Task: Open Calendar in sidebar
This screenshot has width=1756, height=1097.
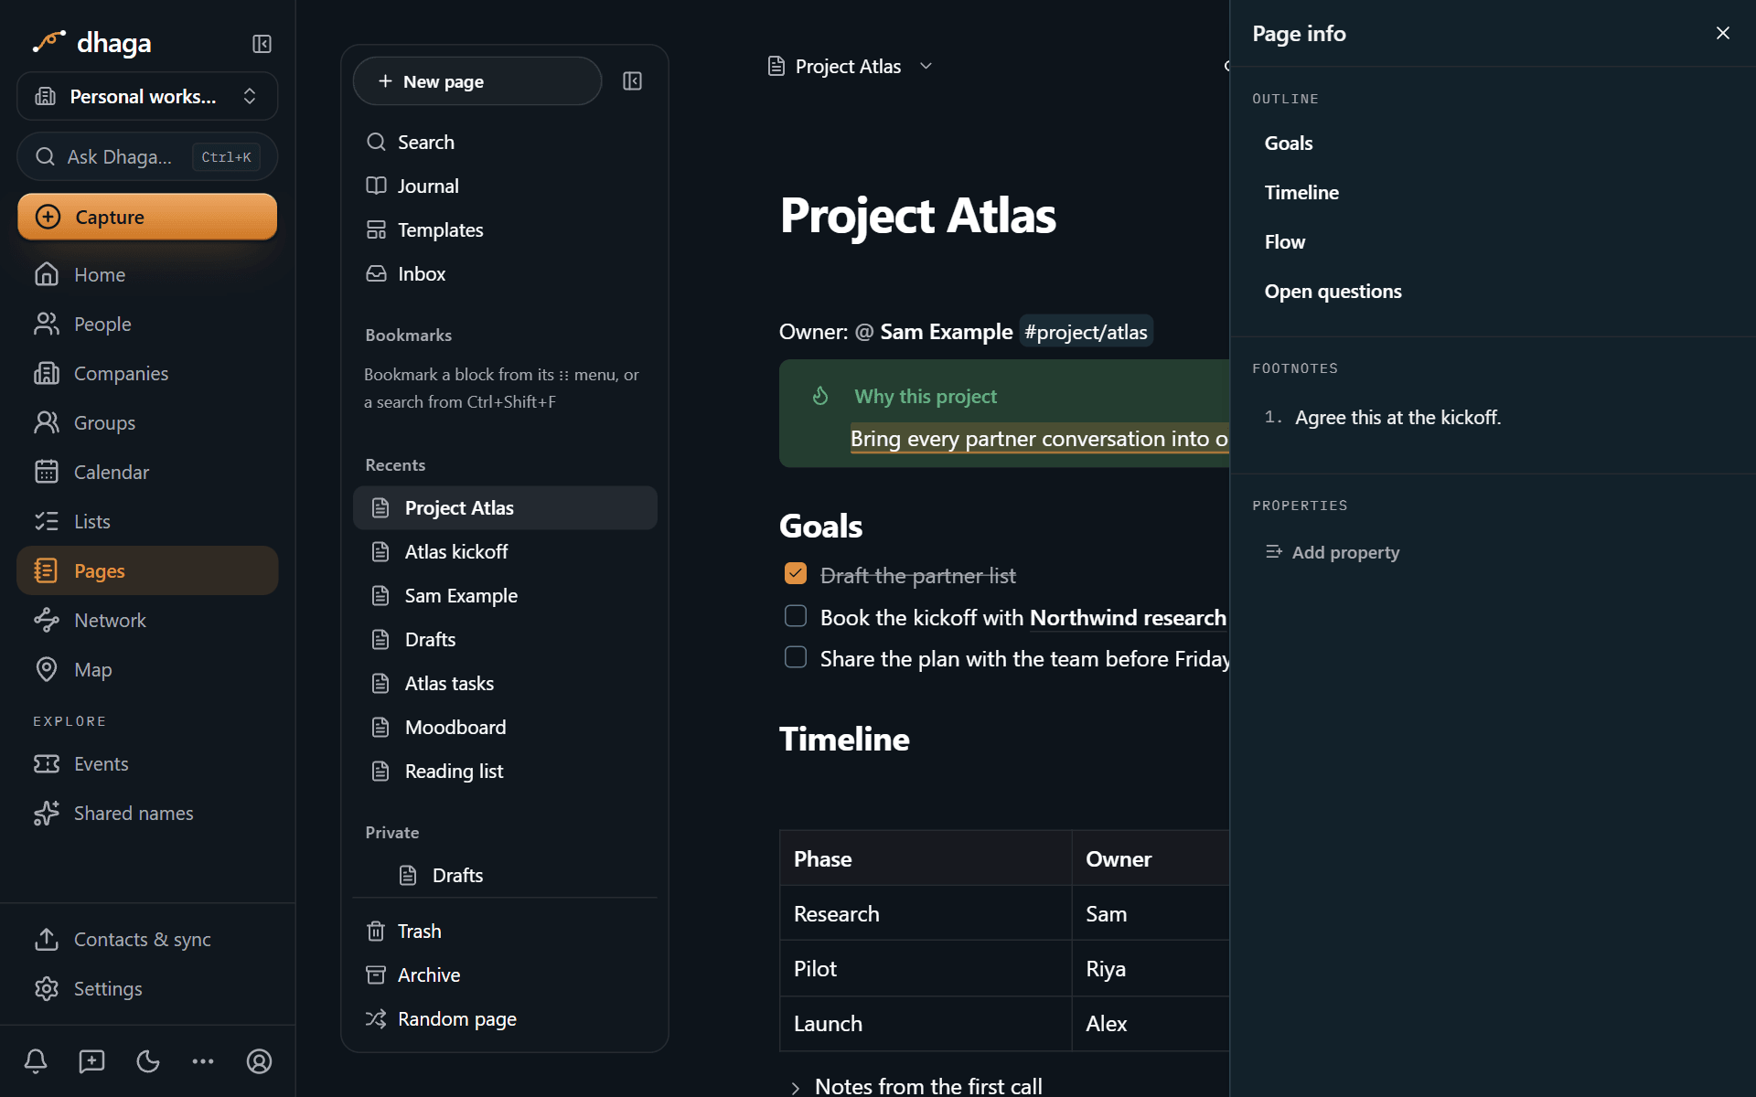Action: (x=147, y=472)
